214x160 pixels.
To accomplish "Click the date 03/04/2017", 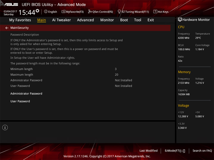I will point(10,11).
